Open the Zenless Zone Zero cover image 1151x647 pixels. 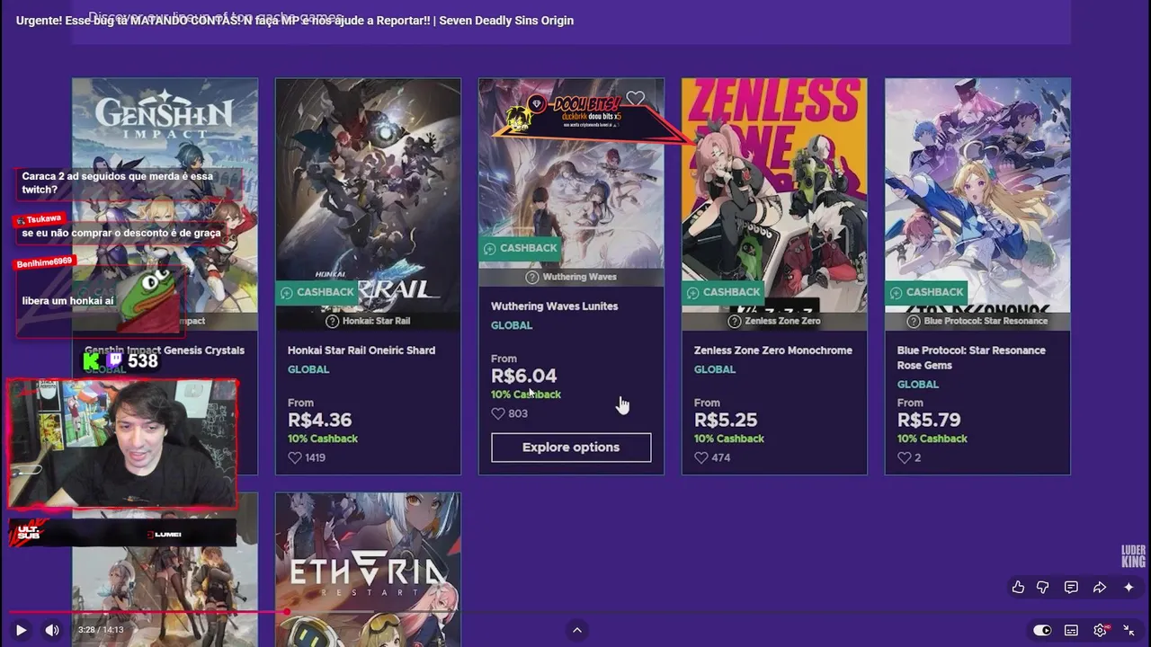tap(774, 180)
